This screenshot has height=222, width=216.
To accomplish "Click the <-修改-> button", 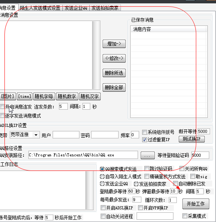I will tap(114, 58).
